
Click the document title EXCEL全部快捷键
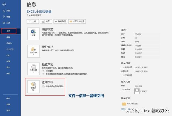[x=39, y=12]
